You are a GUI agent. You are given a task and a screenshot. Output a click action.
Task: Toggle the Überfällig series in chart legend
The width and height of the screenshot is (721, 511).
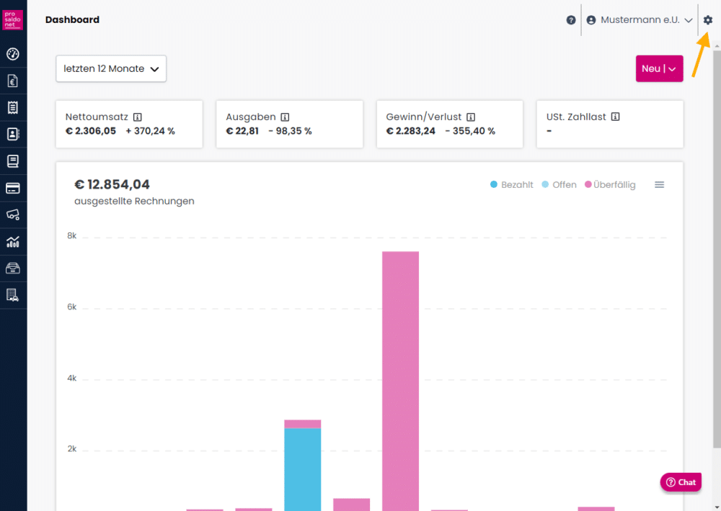(610, 185)
